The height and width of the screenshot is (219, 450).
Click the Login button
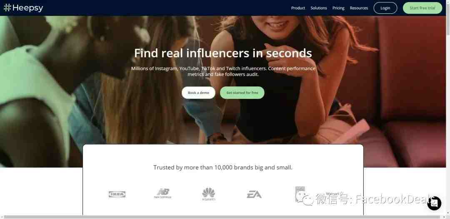coord(385,8)
